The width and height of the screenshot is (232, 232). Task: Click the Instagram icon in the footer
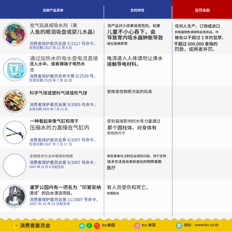[x=137, y=225]
